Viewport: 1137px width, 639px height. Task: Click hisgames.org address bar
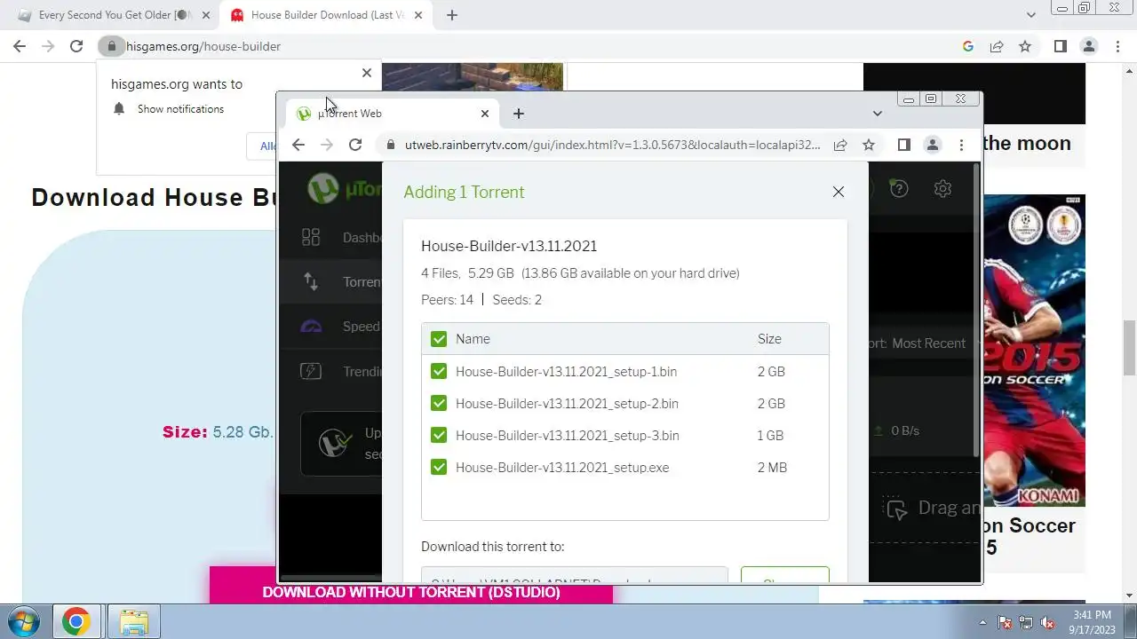(x=533, y=46)
